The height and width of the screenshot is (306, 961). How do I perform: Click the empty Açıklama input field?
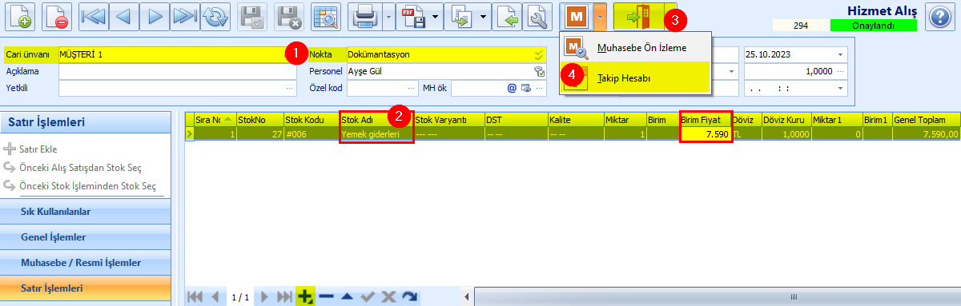tap(177, 71)
